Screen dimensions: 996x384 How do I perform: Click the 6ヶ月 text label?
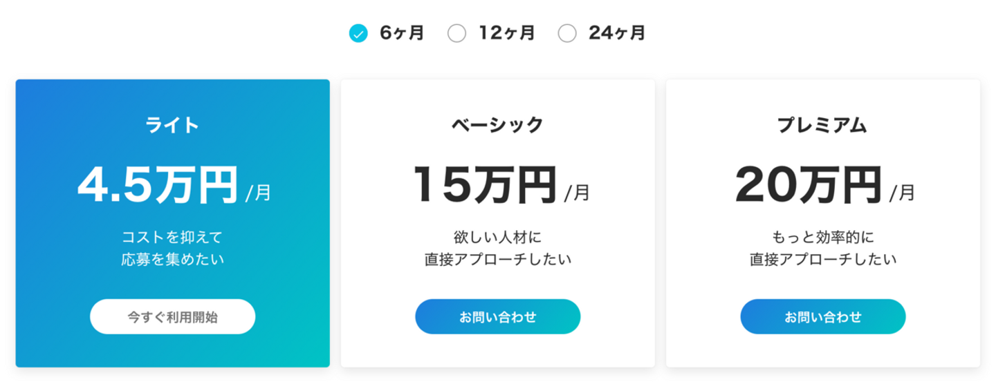402,33
